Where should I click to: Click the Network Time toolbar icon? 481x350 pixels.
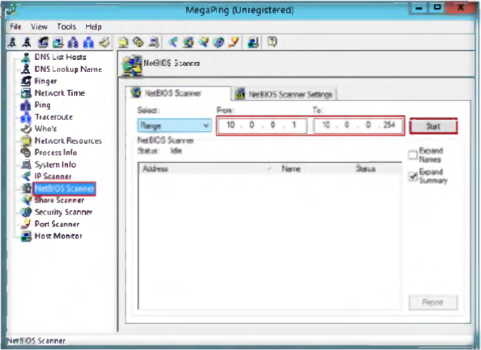[58, 42]
